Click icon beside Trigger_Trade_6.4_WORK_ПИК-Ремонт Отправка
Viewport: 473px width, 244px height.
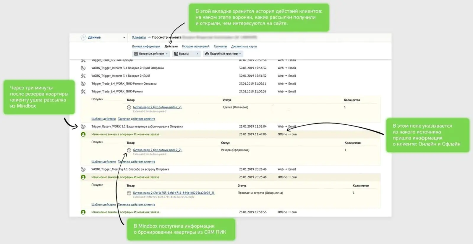coord(83,84)
